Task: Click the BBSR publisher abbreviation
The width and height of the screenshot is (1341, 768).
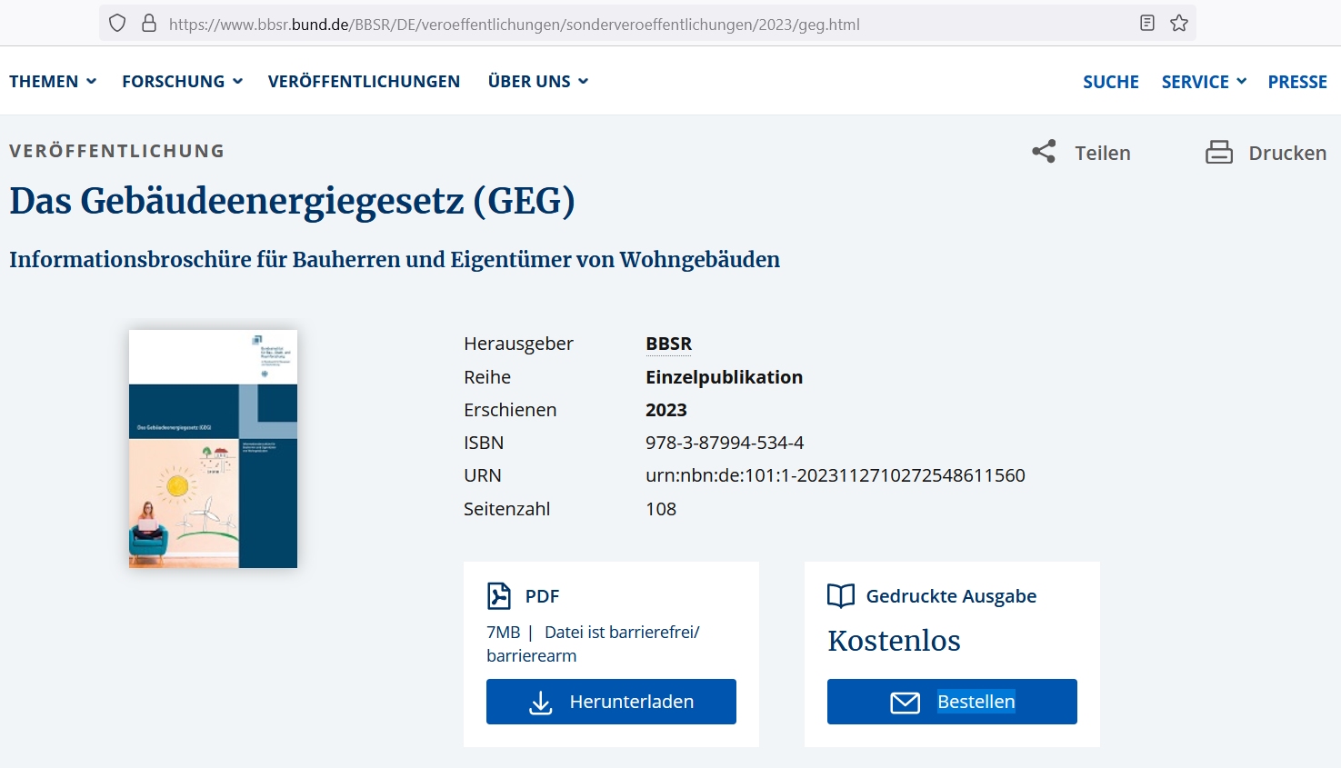Action: (668, 344)
